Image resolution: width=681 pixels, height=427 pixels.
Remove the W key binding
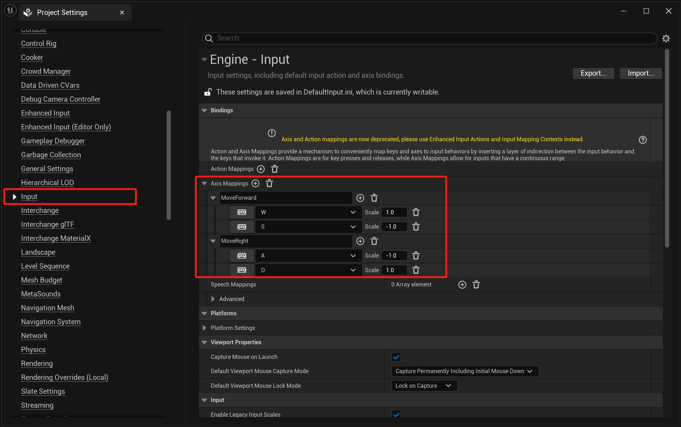416,212
